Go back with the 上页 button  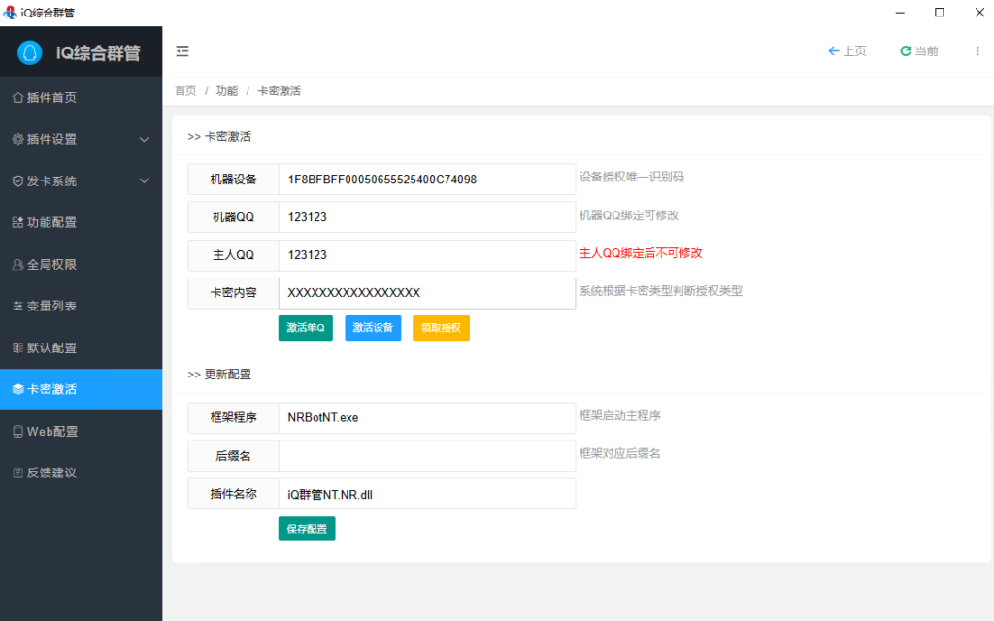pyautogui.click(x=846, y=51)
